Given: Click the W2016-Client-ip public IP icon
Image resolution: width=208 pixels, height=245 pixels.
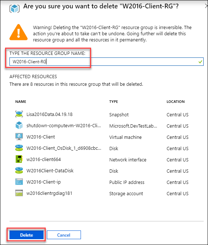Looking at the screenshot, I should click(x=19, y=182).
